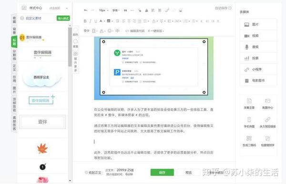Click the style list scroll down arrow
286x184 pixels.
[x=70, y=181]
